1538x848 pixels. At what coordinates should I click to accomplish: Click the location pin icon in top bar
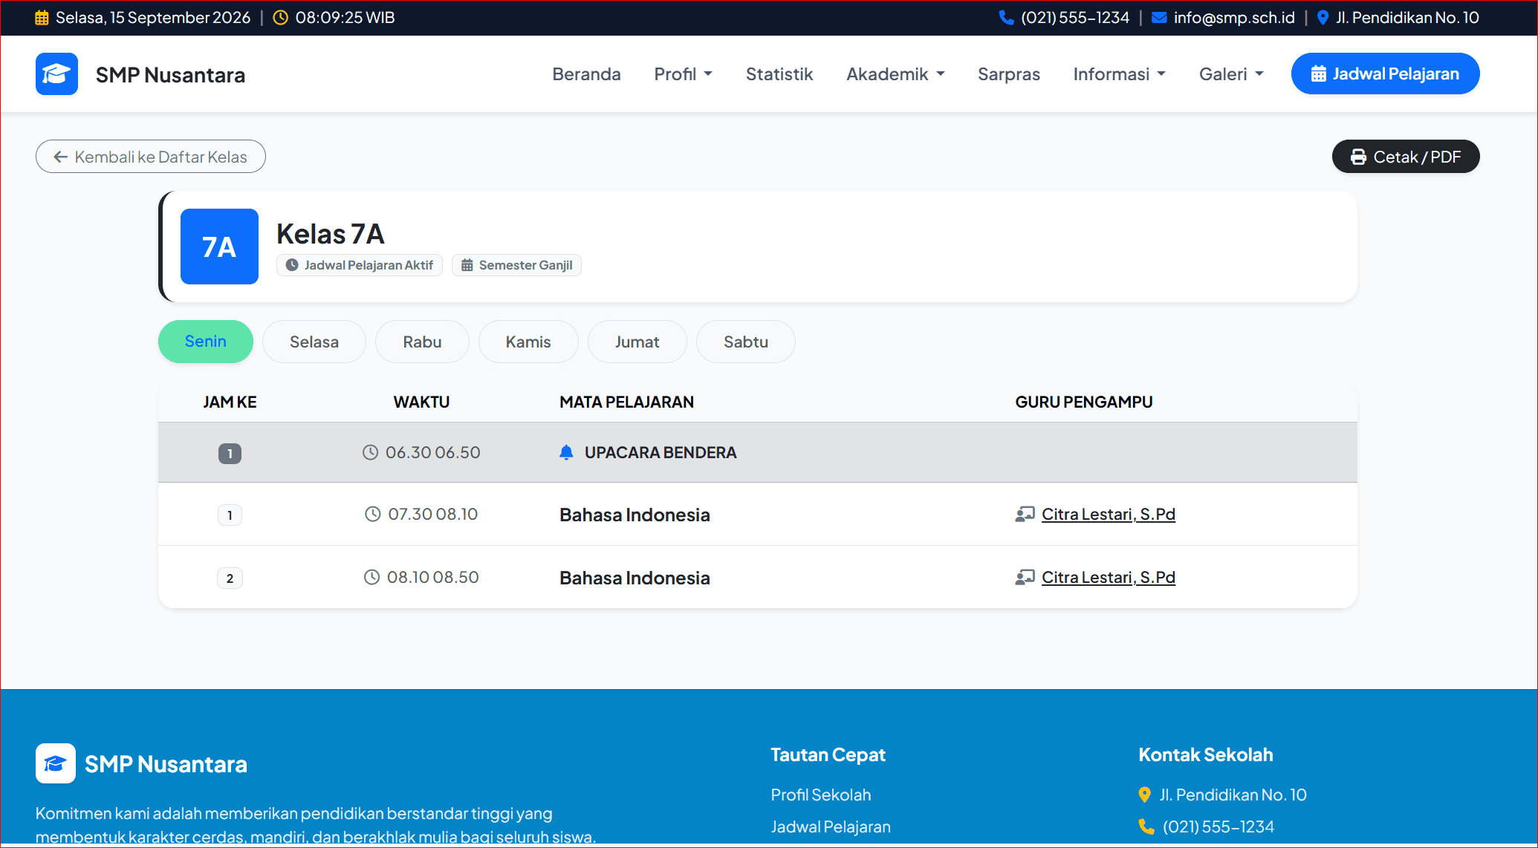tap(1323, 18)
